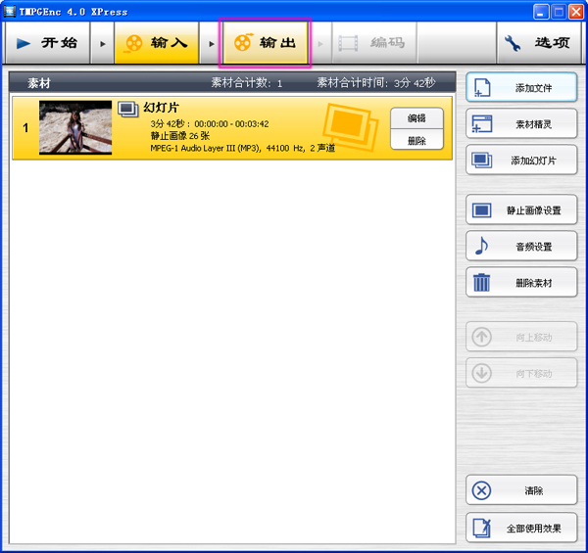This screenshot has width=588, height=553.
Task: Click 编辑 (Edit) on the slideshow clip
Action: [x=416, y=118]
